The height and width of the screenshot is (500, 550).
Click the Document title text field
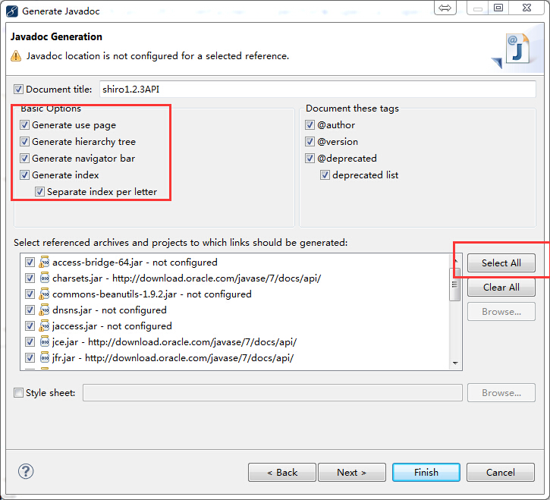tap(316, 90)
